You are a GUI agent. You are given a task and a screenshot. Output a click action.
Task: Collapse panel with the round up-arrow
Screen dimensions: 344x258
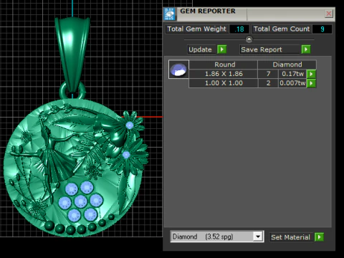pos(249,39)
